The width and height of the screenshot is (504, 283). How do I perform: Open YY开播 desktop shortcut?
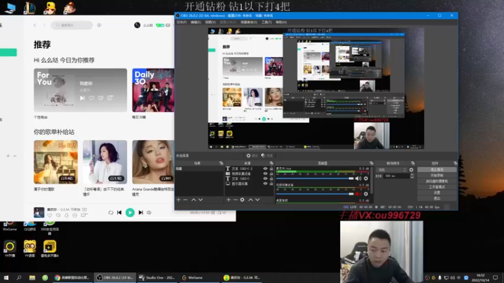tap(9, 249)
